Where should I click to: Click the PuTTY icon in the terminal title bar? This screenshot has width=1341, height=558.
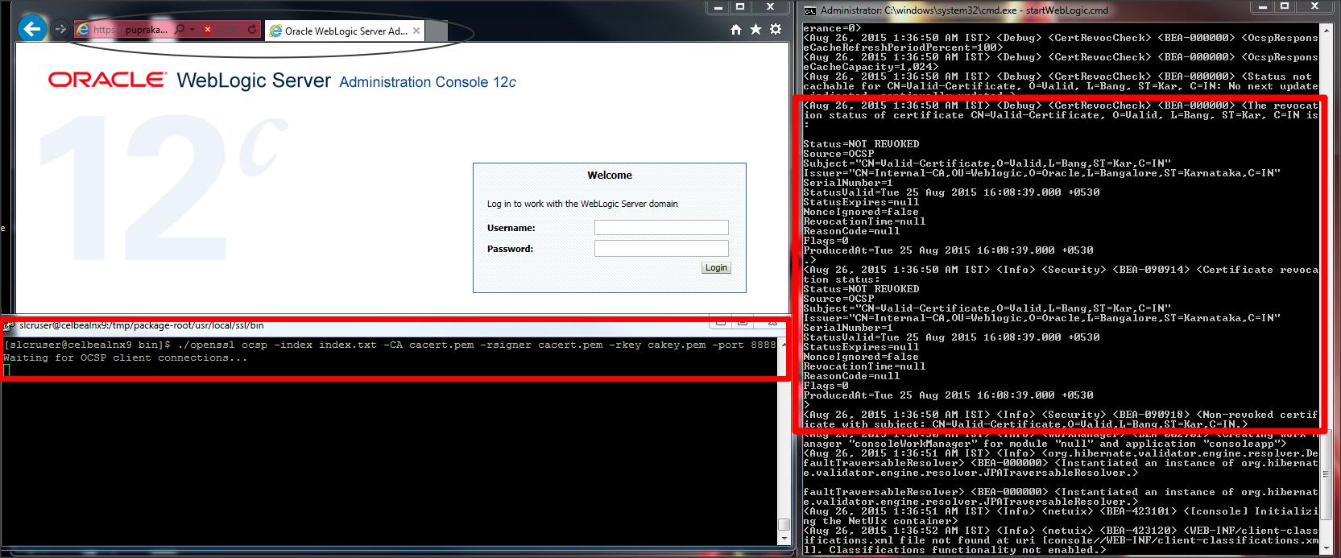tap(9, 325)
